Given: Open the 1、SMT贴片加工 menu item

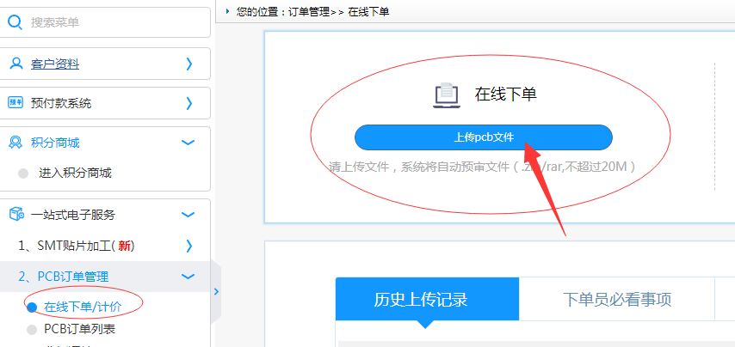Looking at the screenshot, I should point(77,246).
